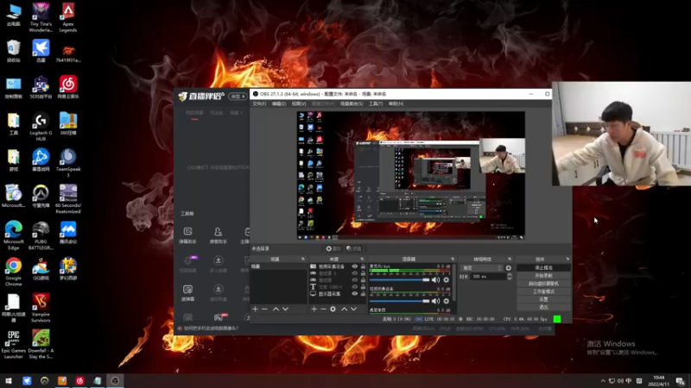Screen dimensions: 691x388
Task: Toggle lock on the second source row
Action: pos(363,273)
